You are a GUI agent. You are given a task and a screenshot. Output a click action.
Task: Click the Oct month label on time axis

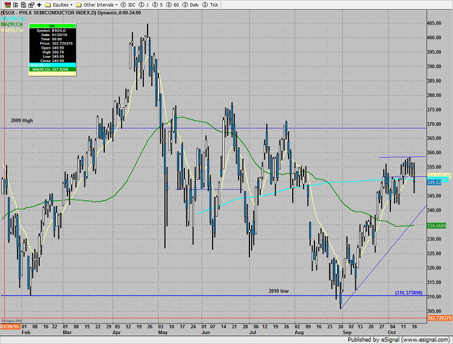pyautogui.click(x=392, y=333)
